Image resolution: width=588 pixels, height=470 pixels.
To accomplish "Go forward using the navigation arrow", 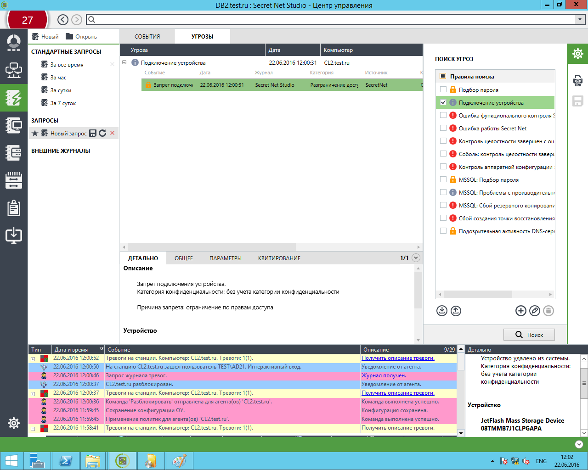I will (x=77, y=20).
